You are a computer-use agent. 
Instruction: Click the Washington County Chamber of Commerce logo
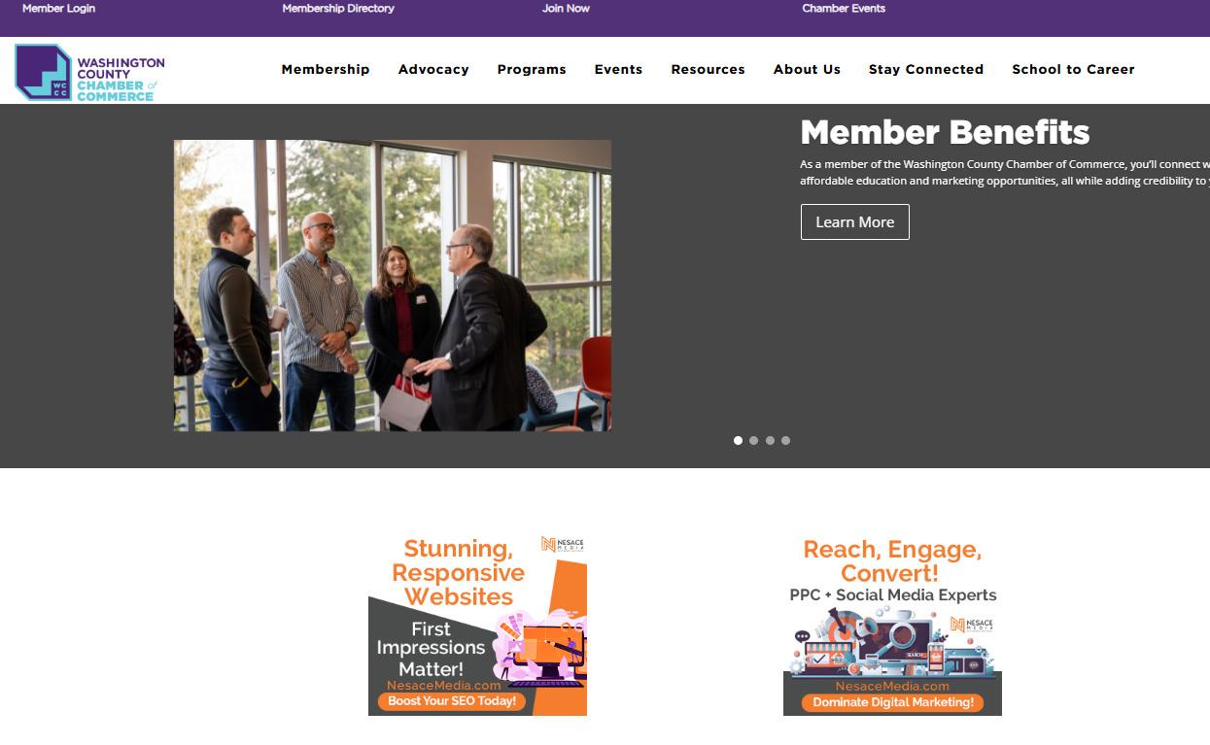point(89,72)
